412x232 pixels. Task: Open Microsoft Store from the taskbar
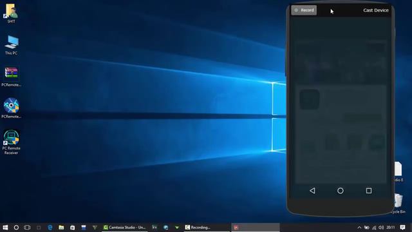tap(72, 227)
